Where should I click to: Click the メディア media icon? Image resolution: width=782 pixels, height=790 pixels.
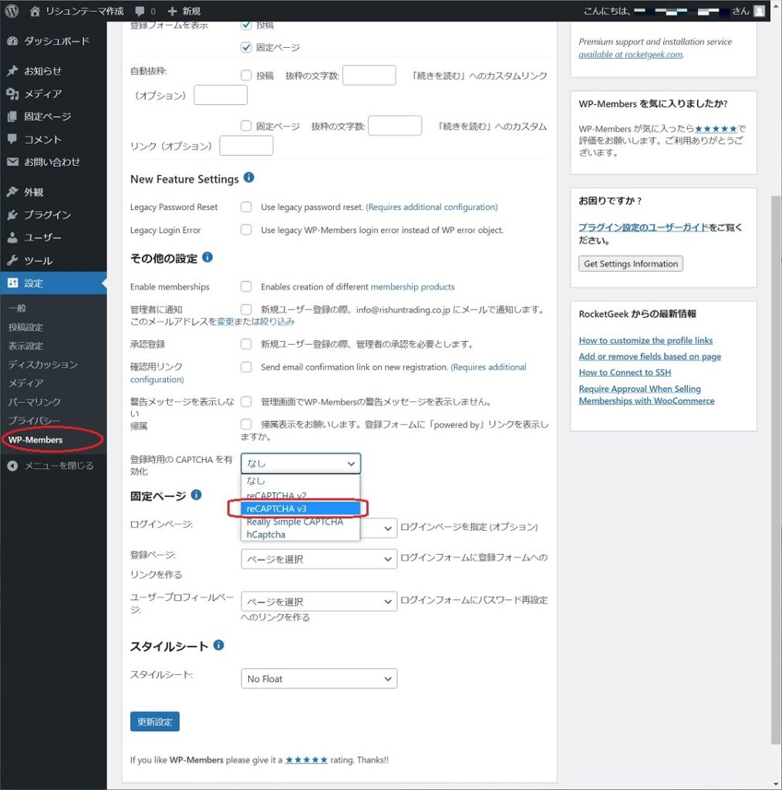[12, 93]
